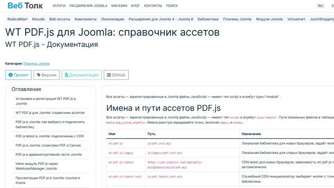Open the Библиотеки category link
This screenshot has width=334, height=188.
tap(208, 19)
